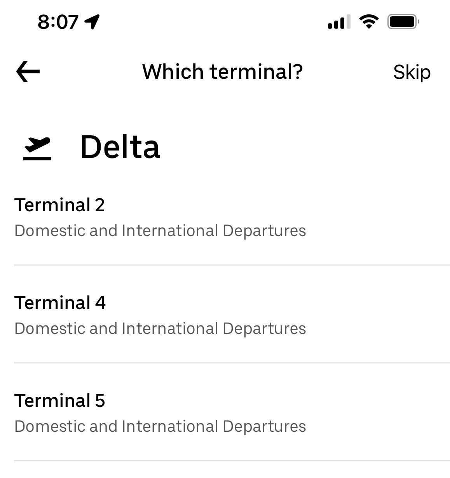Tap the 'Which terminal?' title
This screenshot has width=450, height=478.
point(222,72)
